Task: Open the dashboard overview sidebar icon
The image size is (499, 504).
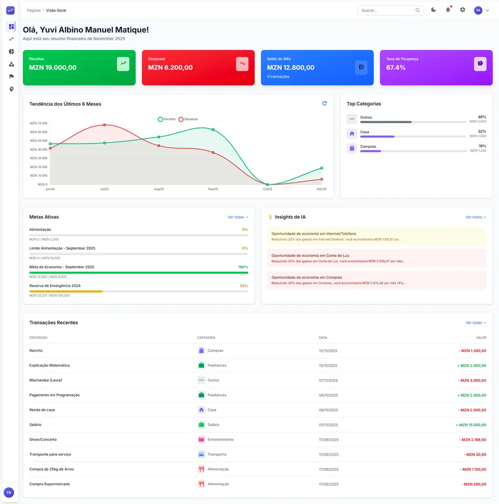Action: click(x=11, y=27)
